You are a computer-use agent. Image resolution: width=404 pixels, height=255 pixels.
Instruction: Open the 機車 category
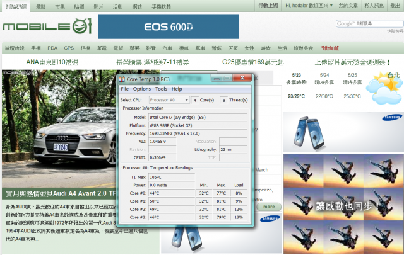tap(184, 48)
